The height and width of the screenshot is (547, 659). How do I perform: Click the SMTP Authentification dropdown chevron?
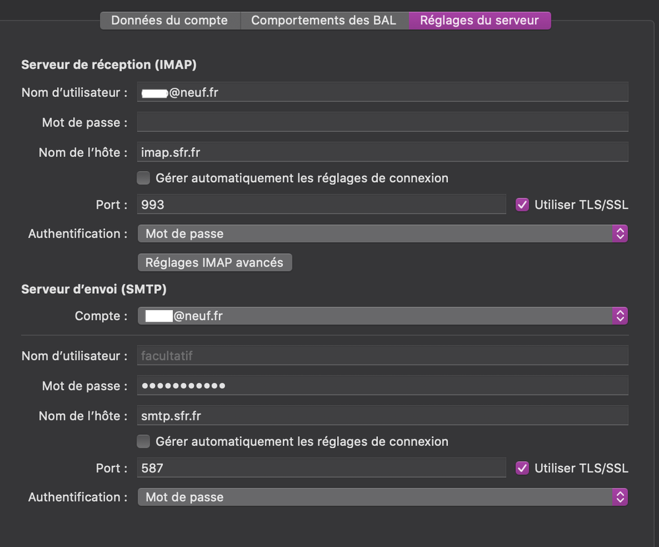pos(619,497)
